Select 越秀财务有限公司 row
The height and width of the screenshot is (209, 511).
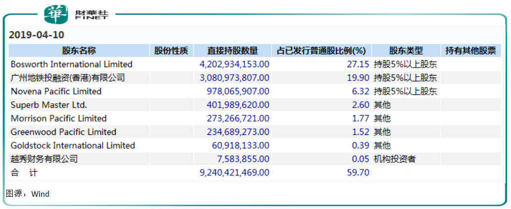coord(255,159)
